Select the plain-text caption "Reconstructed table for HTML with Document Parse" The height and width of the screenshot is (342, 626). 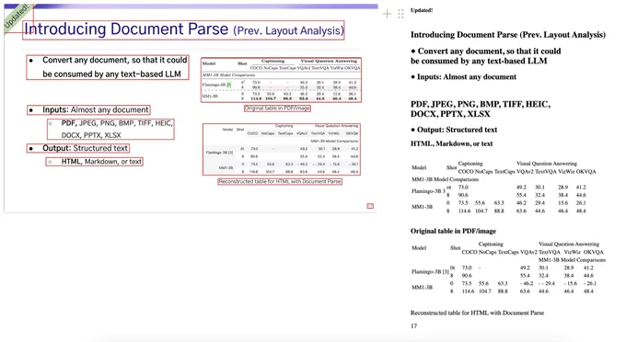(x=477, y=313)
